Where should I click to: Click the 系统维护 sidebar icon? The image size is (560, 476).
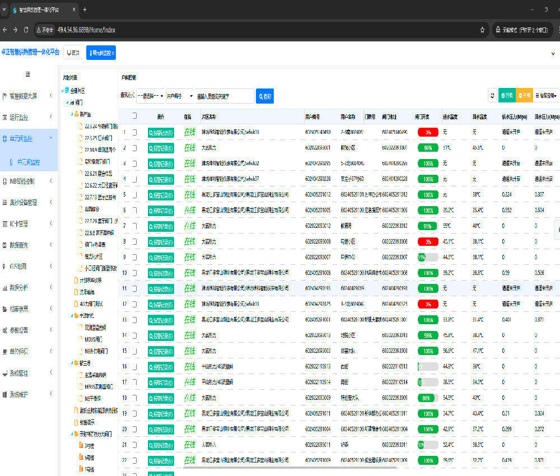tap(4, 395)
